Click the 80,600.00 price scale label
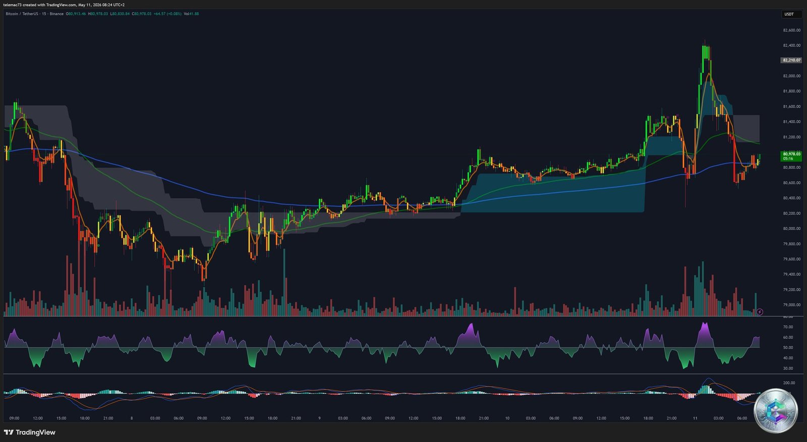807x442 pixels. pos(791,183)
